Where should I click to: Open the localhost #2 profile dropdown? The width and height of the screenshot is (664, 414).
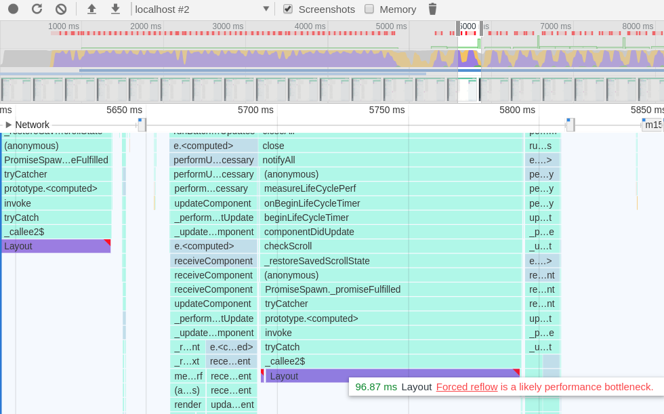[x=202, y=9]
